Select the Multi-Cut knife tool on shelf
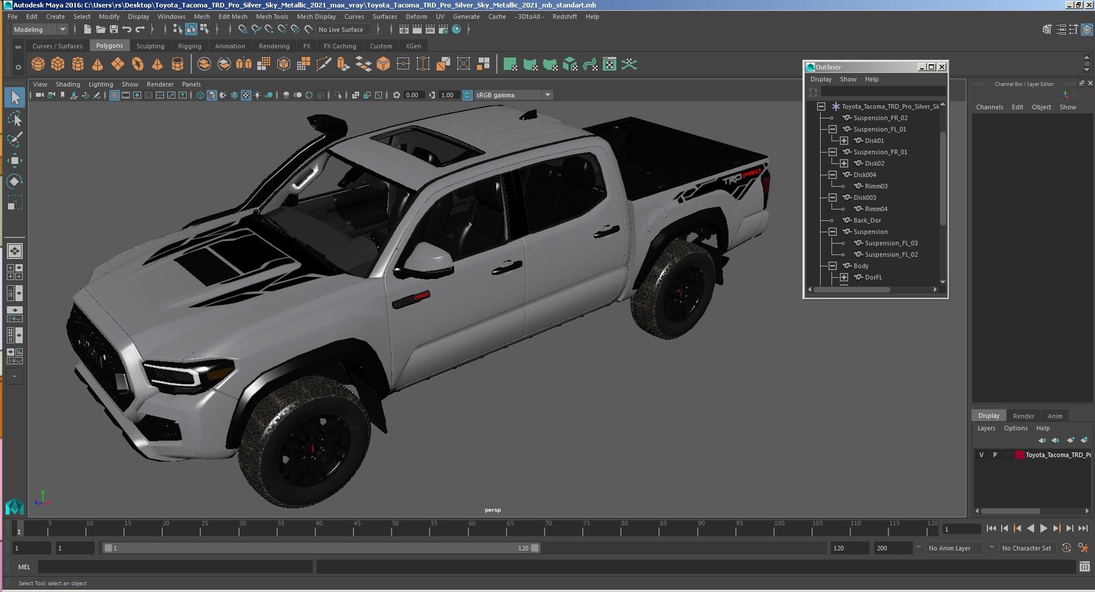 click(323, 64)
